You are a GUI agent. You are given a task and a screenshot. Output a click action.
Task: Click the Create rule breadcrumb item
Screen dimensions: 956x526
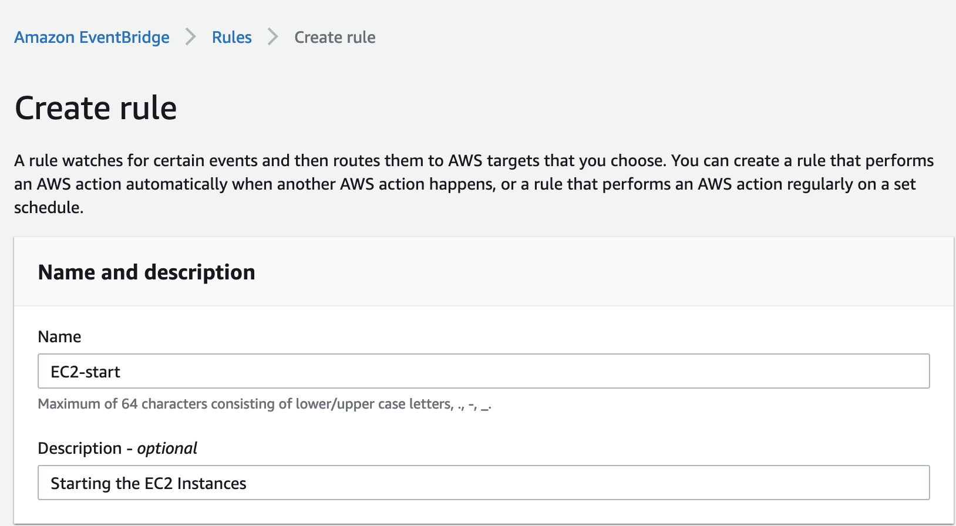(x=335, y=38)
